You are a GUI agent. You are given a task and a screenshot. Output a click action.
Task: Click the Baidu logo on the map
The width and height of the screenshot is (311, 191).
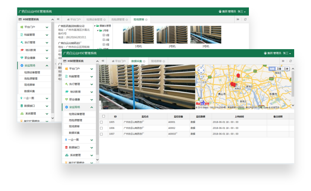click(202, 103)
